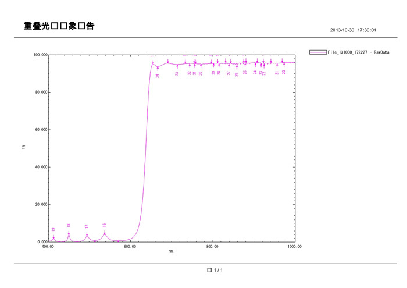Click the peak 17 marker on curve
Screen dimensions: 407x288
coord(87,234)
